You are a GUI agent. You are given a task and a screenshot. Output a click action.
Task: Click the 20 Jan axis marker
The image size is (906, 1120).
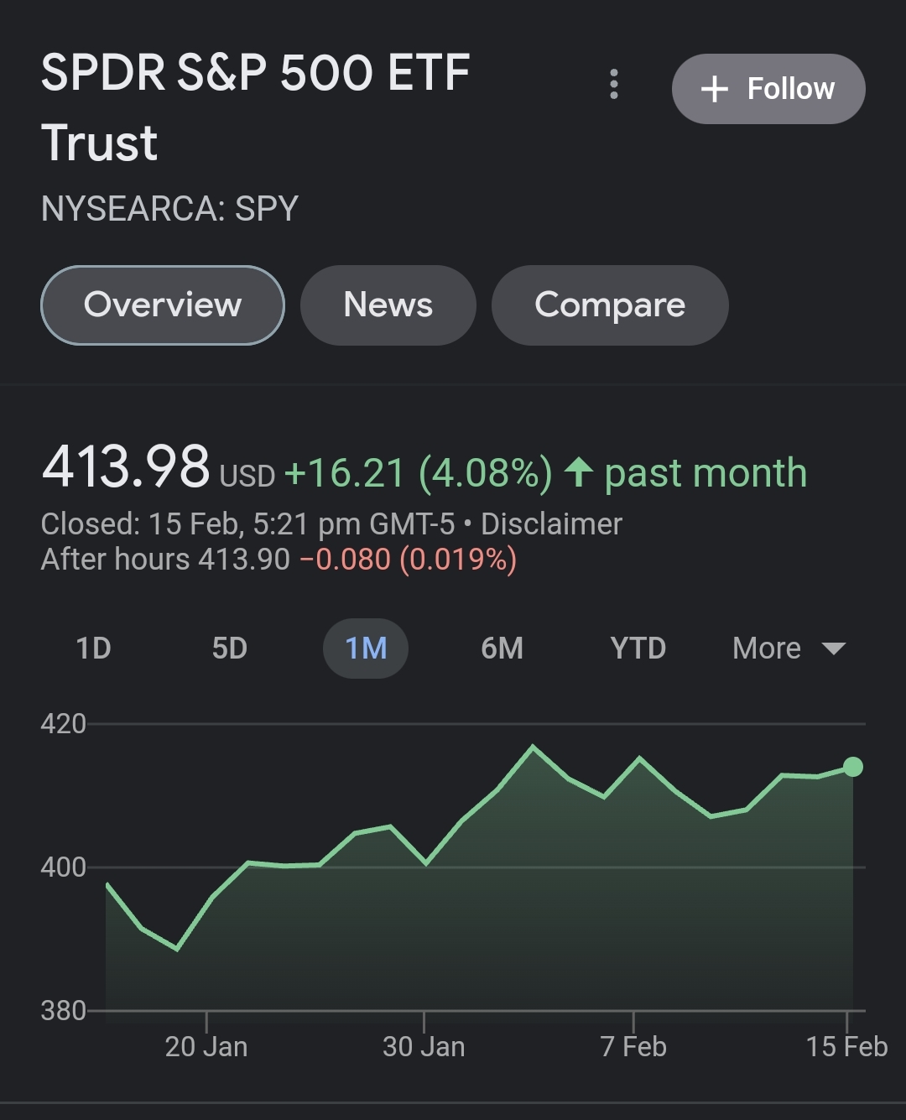(x=206, y=1046)
